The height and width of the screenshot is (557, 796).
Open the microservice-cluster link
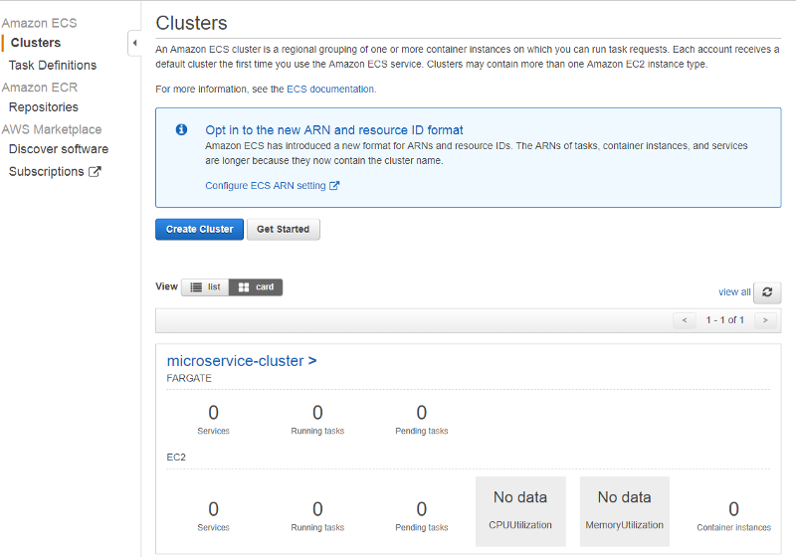(x=242, y=361)
